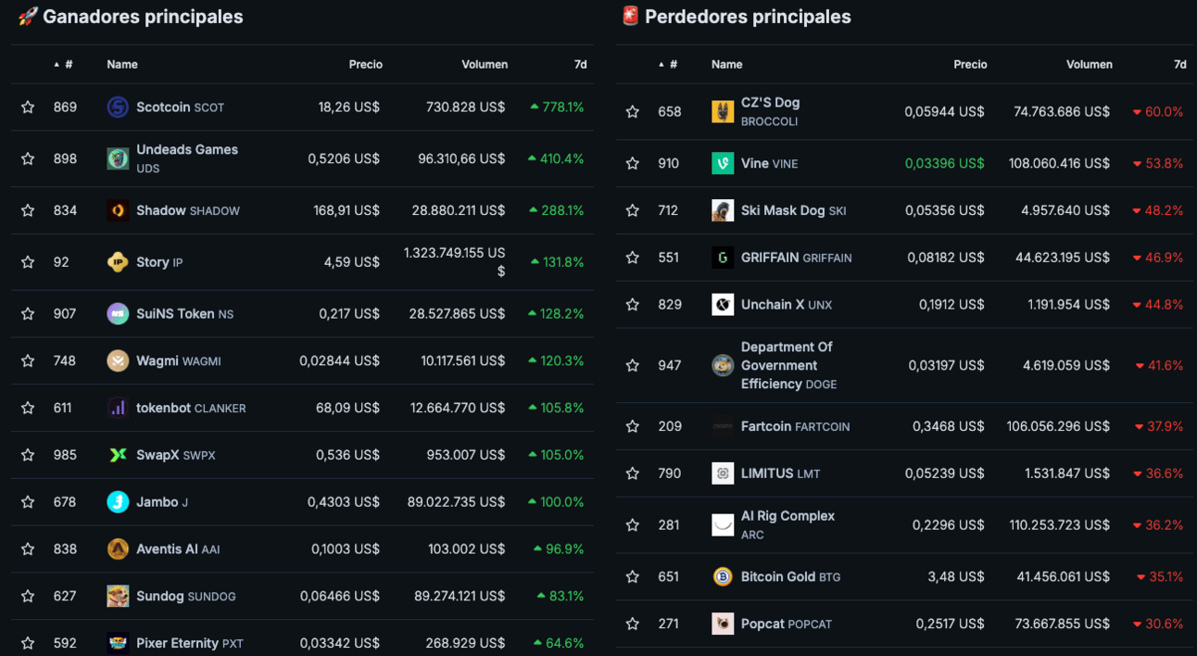Click the GRIFFAIN logo
The image size is (1197, 656).
(x=723, y=258)
